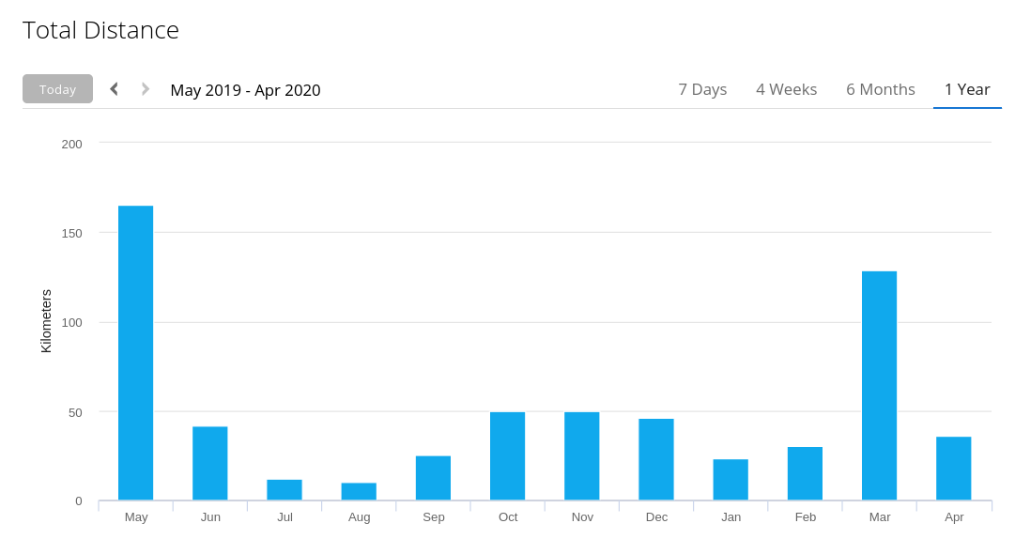
Task: Click the October distance bar
Action: pyautogui.click(x=507, y=456)
